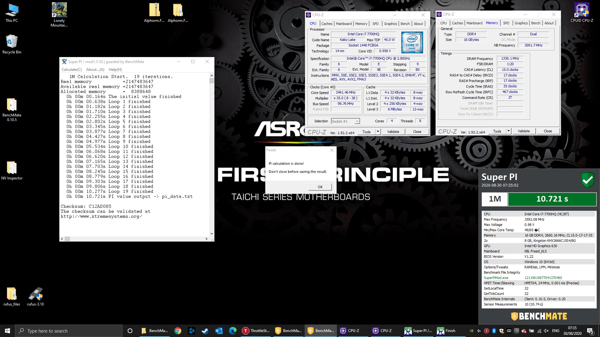Click Tools button in right CPU-Z Memory window

[x=497, y=131]
